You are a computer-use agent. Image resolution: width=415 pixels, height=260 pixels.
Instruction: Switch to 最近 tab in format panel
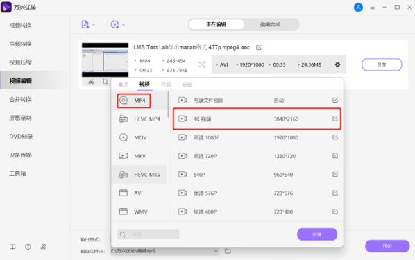coord(123,85)
